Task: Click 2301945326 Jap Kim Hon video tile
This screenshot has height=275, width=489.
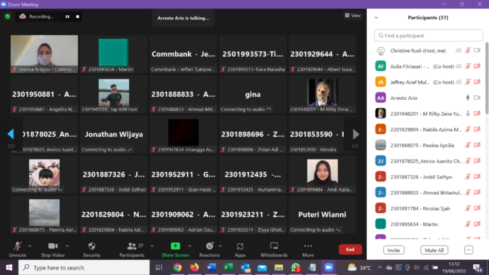Action: click(114, 94)
